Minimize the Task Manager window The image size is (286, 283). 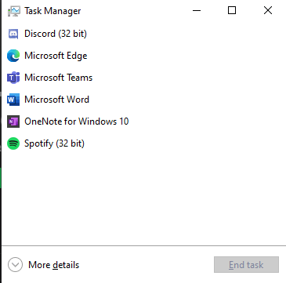pyautogui.click(x=197, y=11)
